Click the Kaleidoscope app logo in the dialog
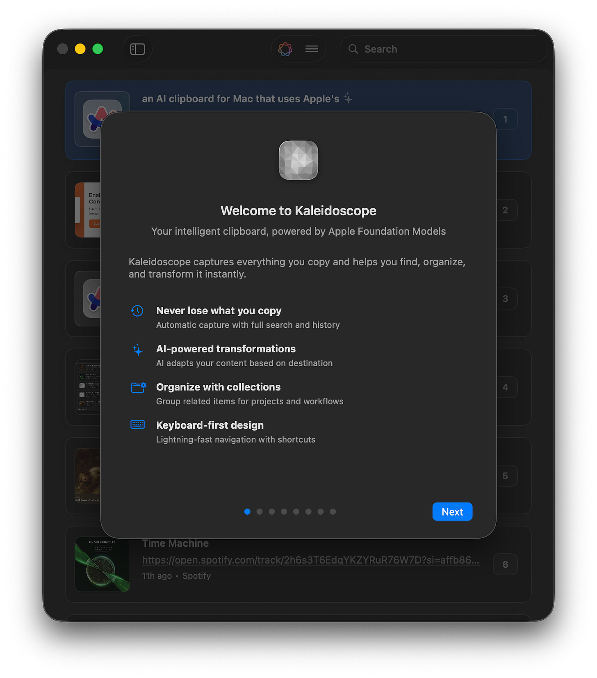The width and height of the screenshot is (597, 678). click(298, 160)
